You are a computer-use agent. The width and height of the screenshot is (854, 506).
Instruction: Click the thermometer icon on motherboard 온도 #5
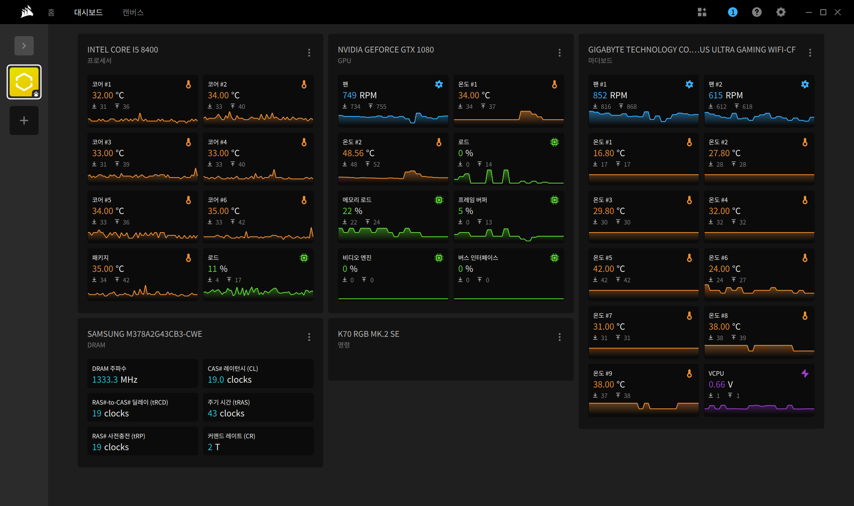[689, 258]
